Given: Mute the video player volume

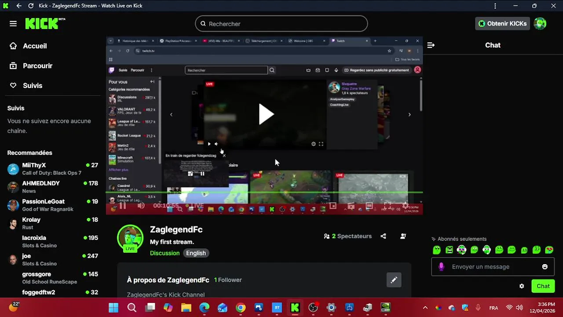Looking at the screenshot, I should pyautogui.click(x=141, y=206).
